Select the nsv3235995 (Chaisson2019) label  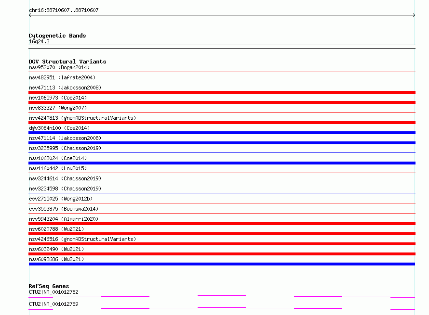pos(65,148)
